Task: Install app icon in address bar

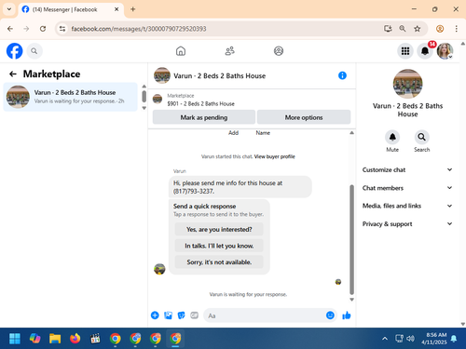Action: (x=388, y=29)
